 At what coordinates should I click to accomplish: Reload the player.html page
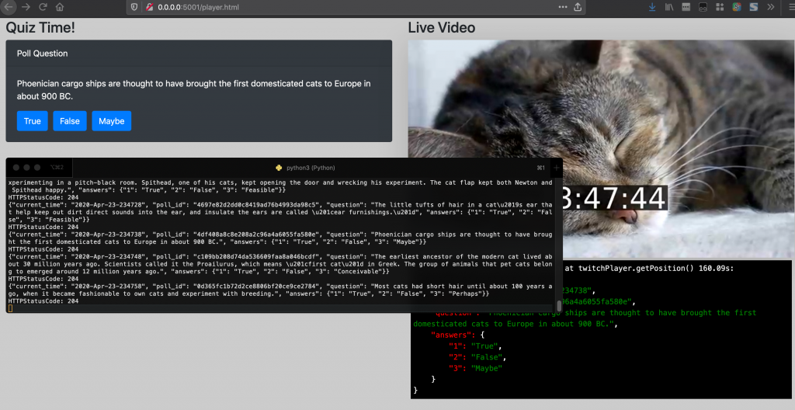pos(42,7)
